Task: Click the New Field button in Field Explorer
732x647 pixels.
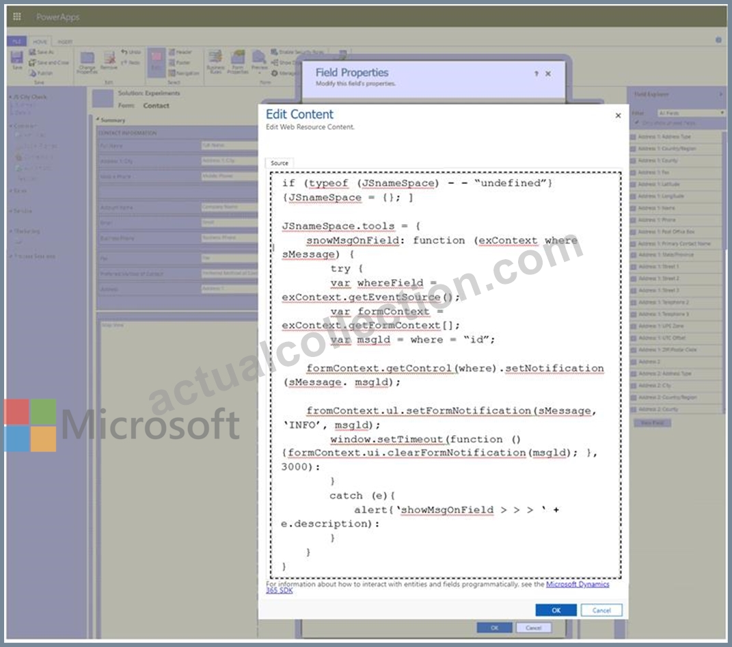Action: (x=652, y=423)
